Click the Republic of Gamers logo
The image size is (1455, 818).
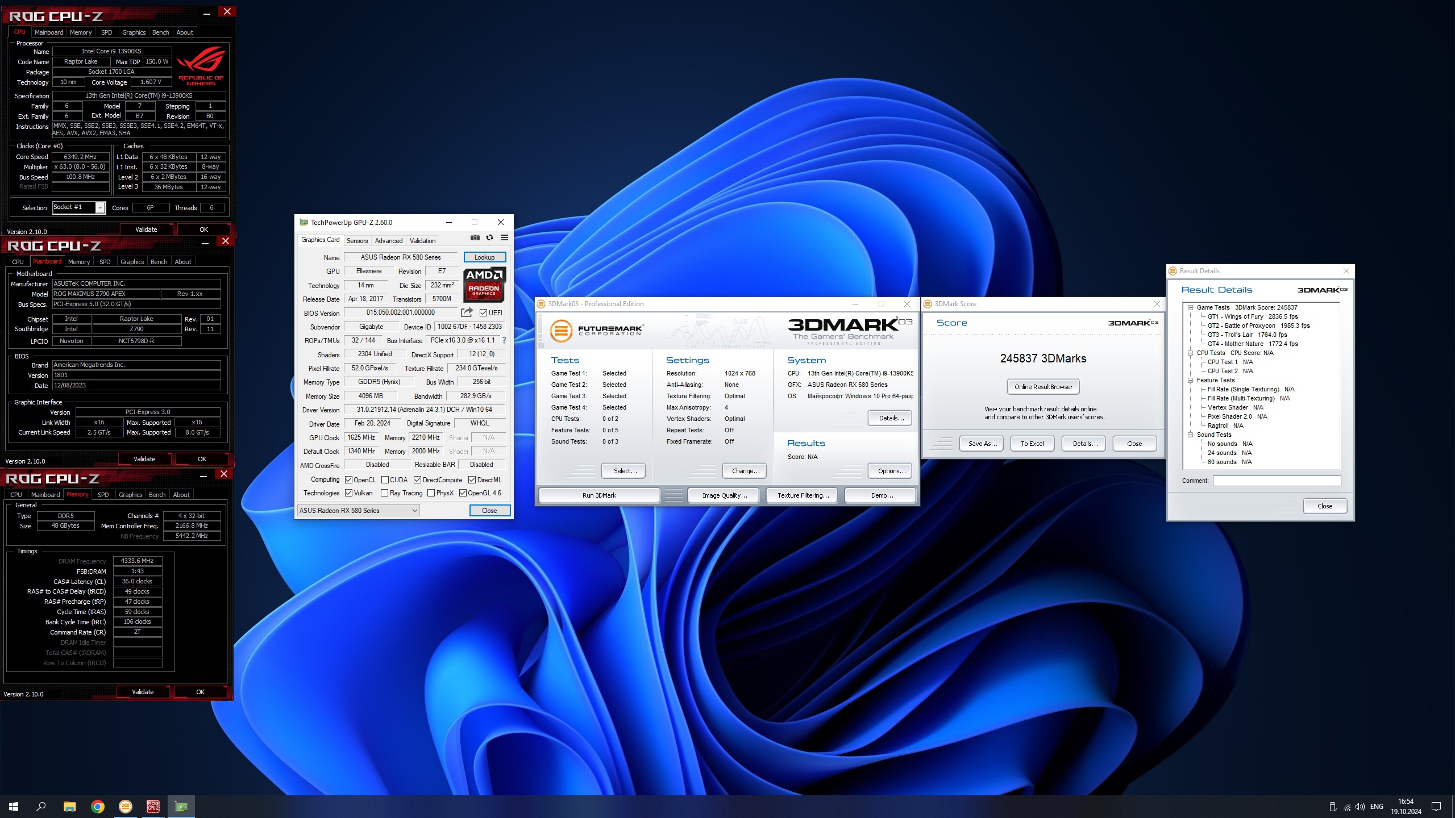pos(201,66)
